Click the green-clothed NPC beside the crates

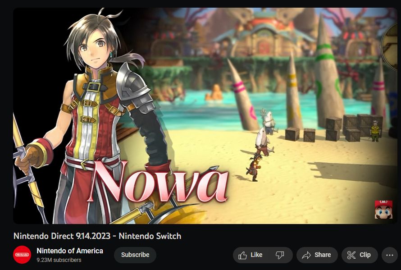375,131
